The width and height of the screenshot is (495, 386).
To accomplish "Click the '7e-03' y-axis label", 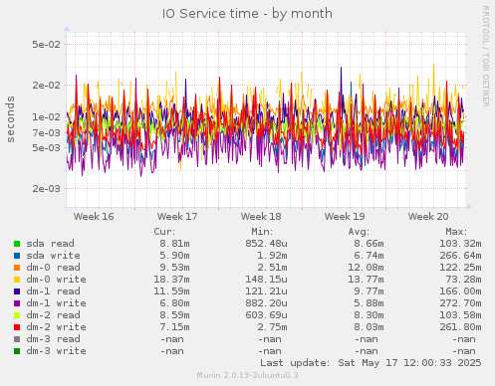I will tap(47, 132).
